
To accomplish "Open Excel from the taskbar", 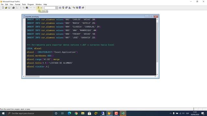I will (x=123, y=113).
